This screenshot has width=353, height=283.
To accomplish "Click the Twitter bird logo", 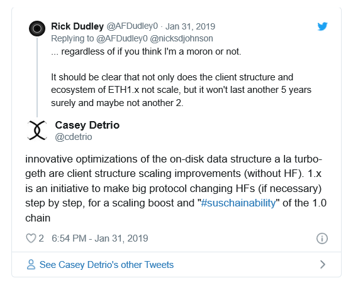I will [x=322, y=26].
